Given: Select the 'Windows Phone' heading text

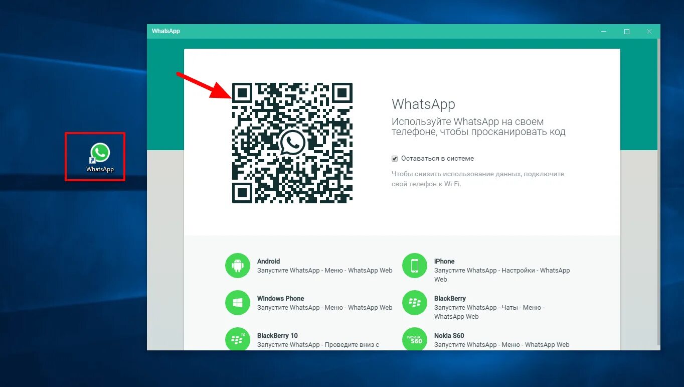Looking at the screenshot, I should (280, 299).
